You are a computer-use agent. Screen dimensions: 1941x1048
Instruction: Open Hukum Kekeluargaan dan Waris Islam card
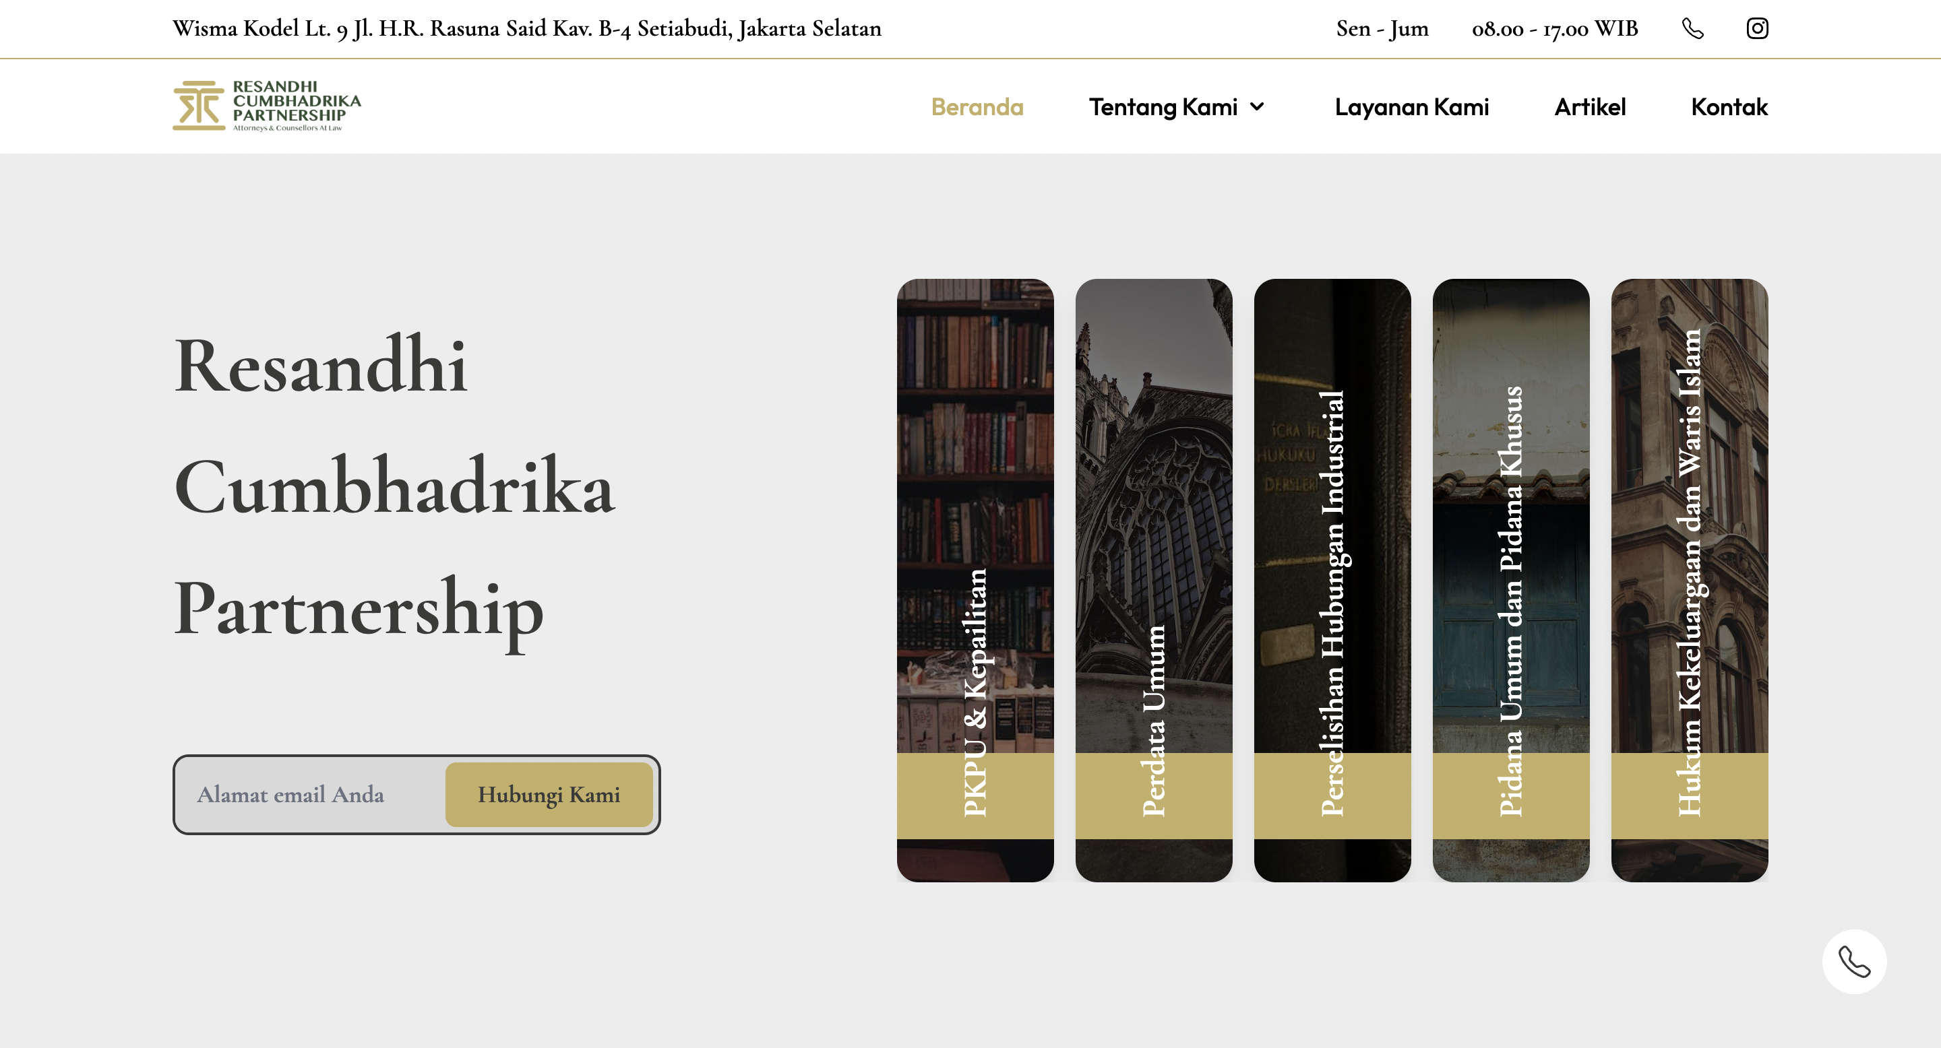[1690, 580]
